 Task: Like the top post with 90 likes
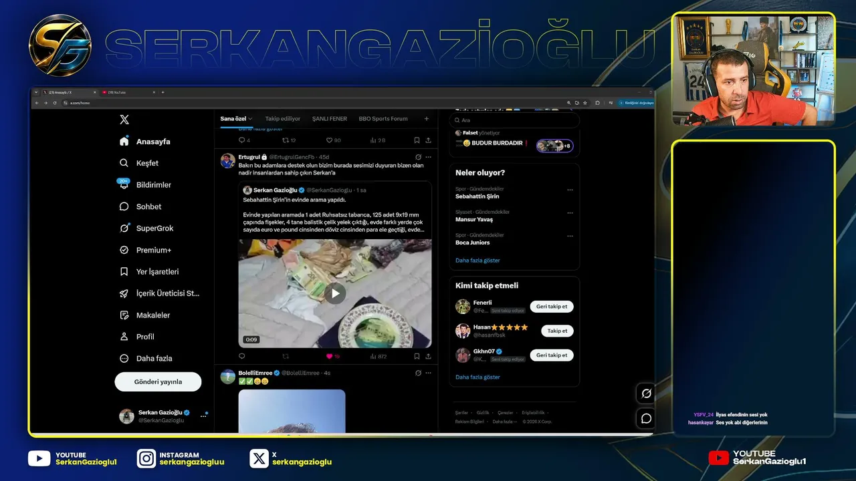pyautogui.click(x=333, y=140)
